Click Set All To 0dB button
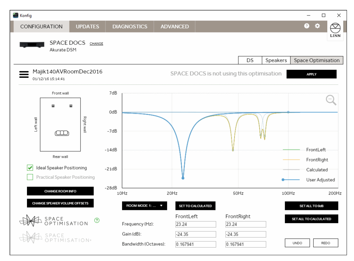The height and width of the screenshot is (261, 354). 312,206
